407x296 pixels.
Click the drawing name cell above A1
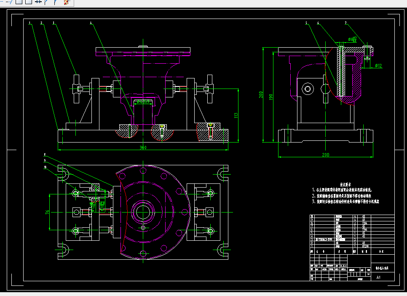382,268
